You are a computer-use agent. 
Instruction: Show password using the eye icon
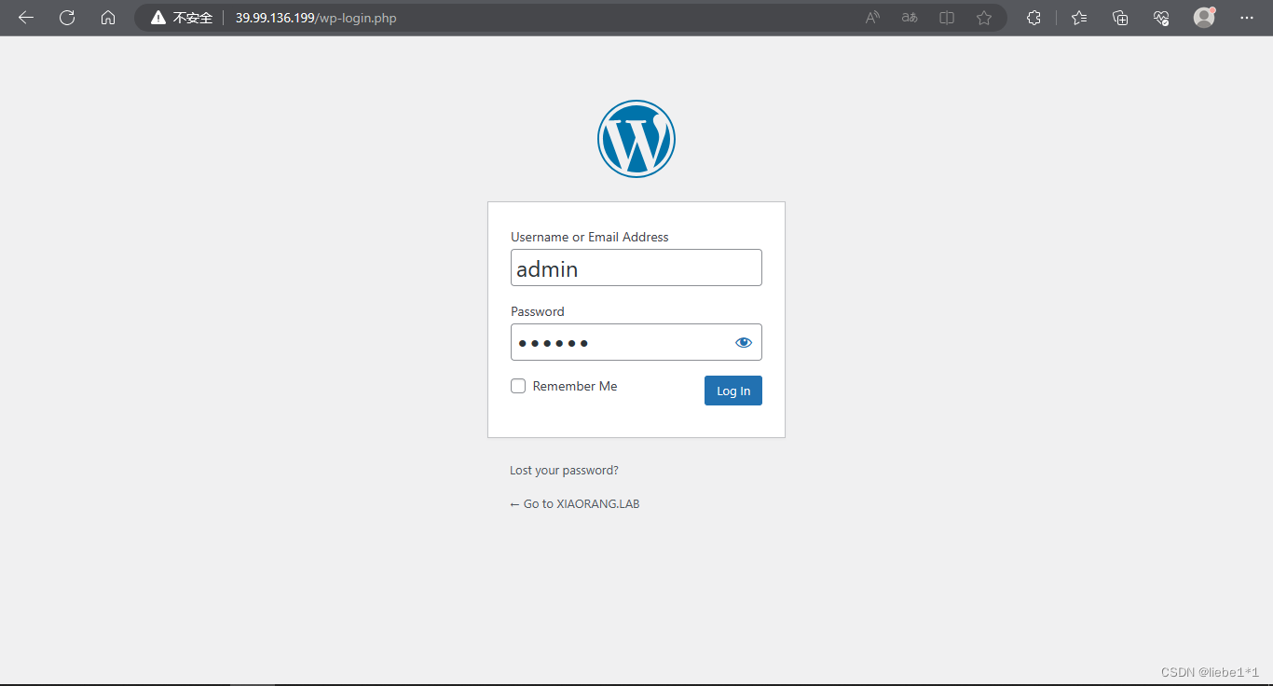[x=743, y=342]
